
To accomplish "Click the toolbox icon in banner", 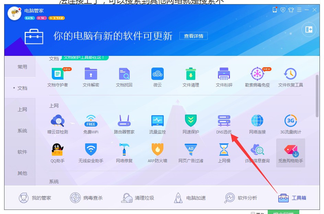I will pyautogui.click(x=34, y=37).
